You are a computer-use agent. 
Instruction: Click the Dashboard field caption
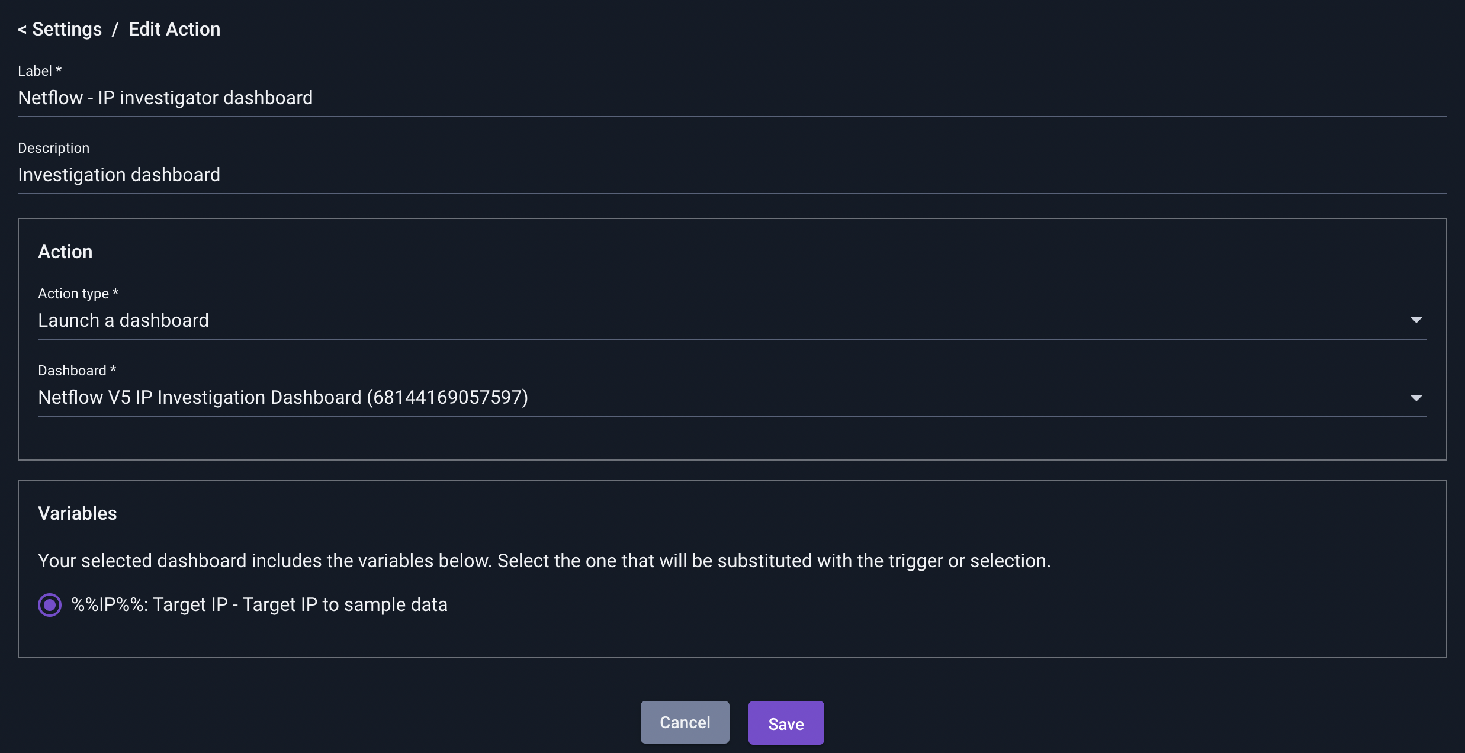(x=77, y=371)
